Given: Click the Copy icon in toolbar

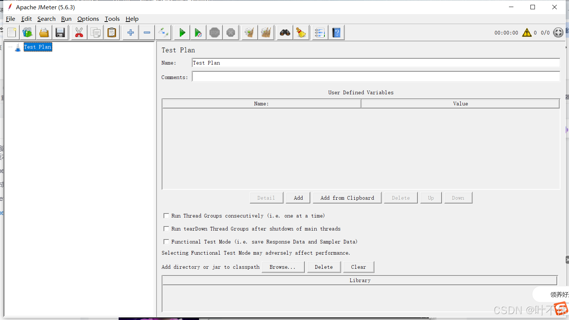Looking at the screenshot, I should pos(95,33).
